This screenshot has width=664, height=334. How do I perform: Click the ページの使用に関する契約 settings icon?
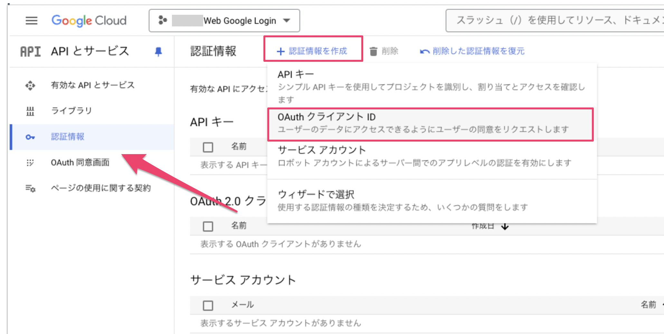[31, 188]
